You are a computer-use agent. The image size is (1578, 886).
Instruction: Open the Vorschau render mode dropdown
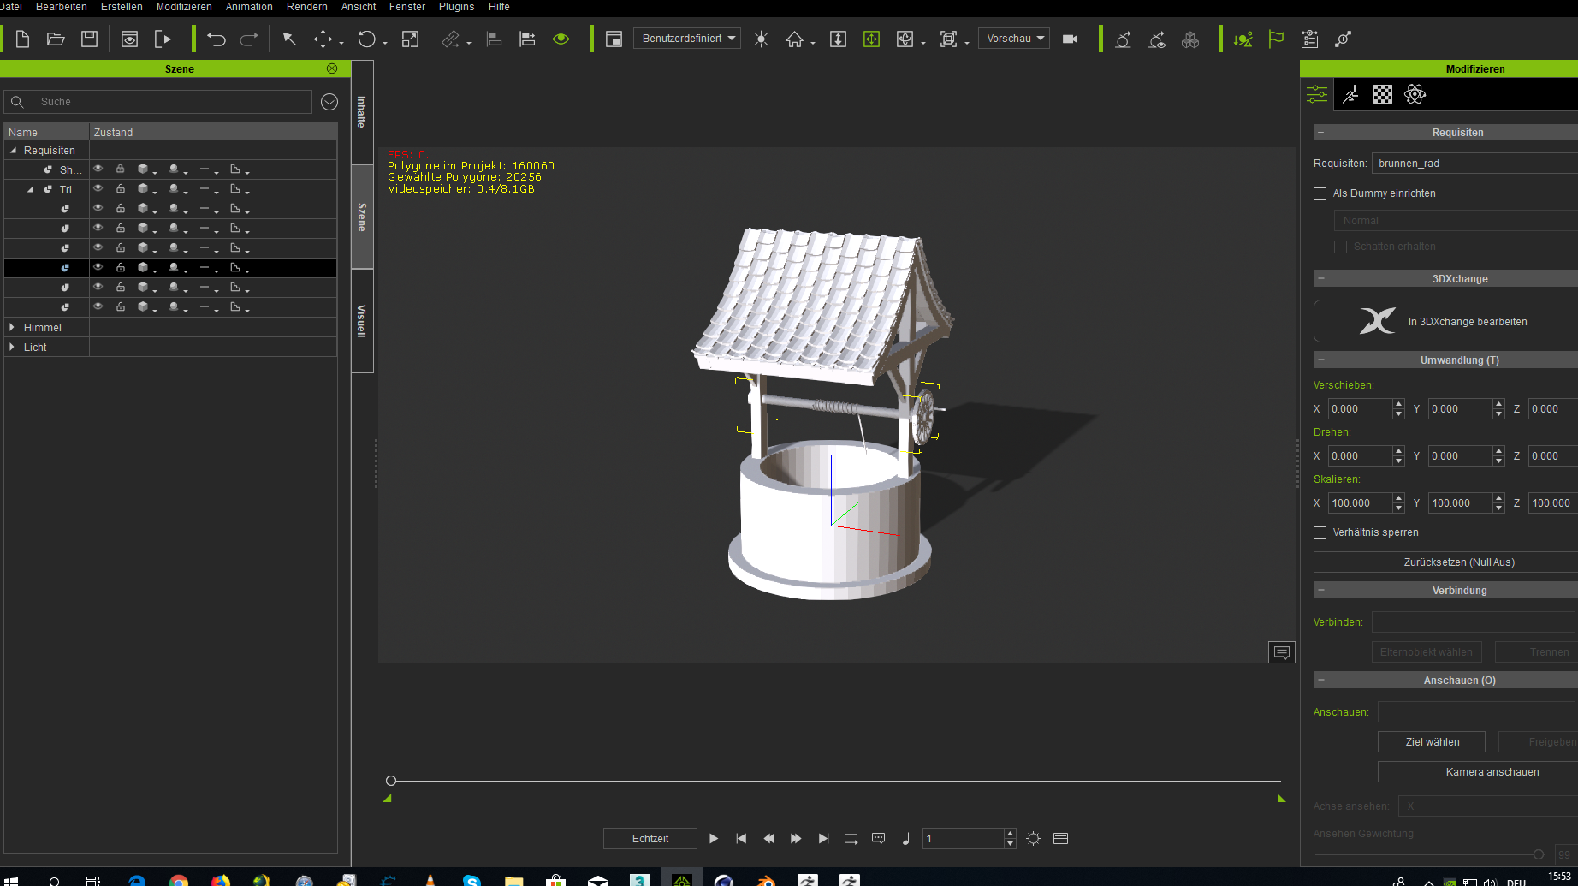pos(1014,39)
